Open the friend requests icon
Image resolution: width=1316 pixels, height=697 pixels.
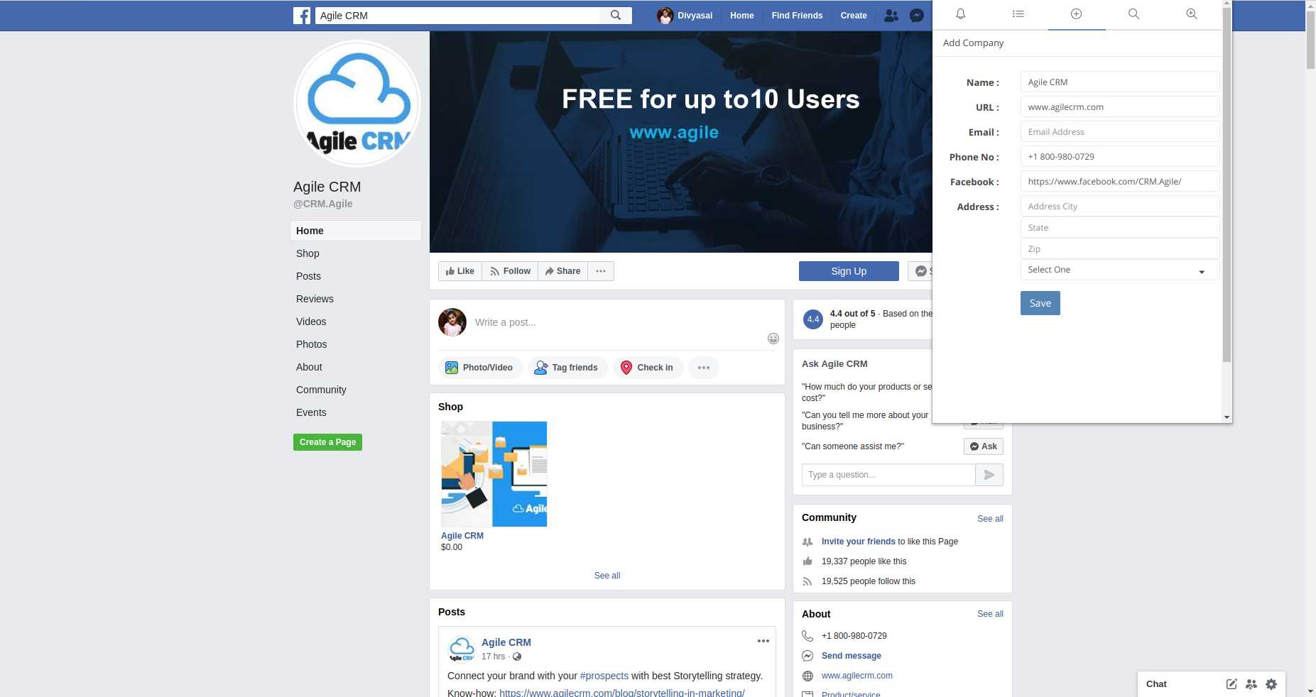click(x=891, y=15)
